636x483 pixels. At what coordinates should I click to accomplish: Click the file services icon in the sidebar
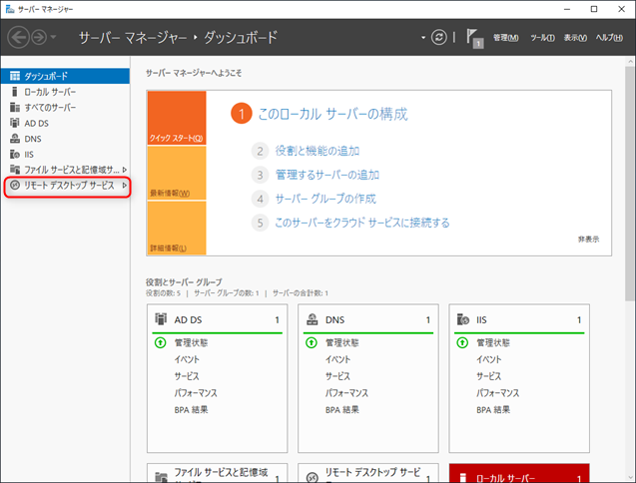click(15, 169)
